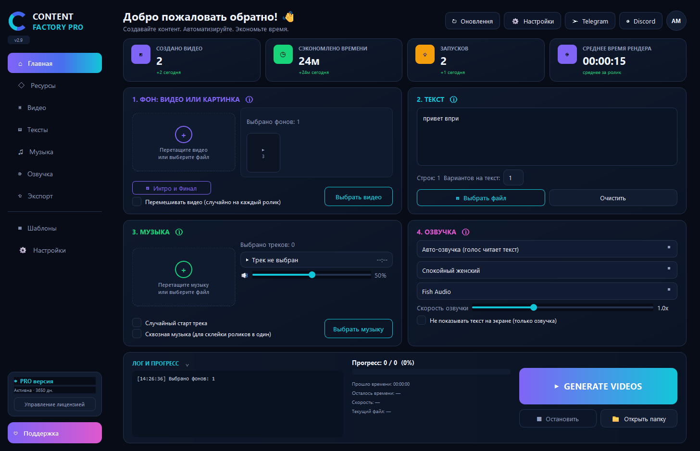Open the Авто-озвучка mode dropdown
This screenshot has height=451, width=700.
pyautogui.click(x=547, y=249)
